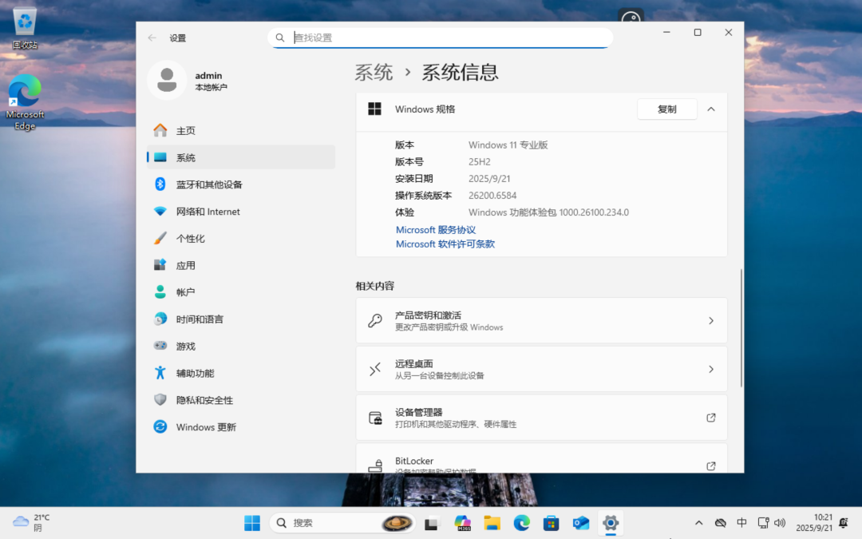Viewport: 862px width, 539px height.
Task: Click 设备管理器 external link arrow
Action: (711, 418)
